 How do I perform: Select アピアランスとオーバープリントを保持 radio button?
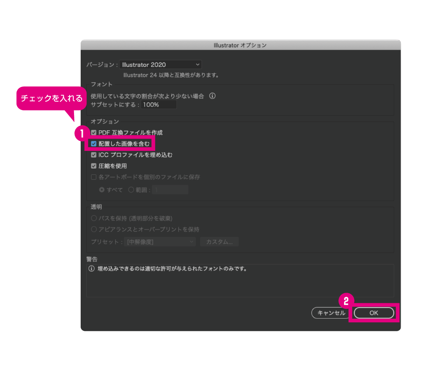(x=94, y=229)
